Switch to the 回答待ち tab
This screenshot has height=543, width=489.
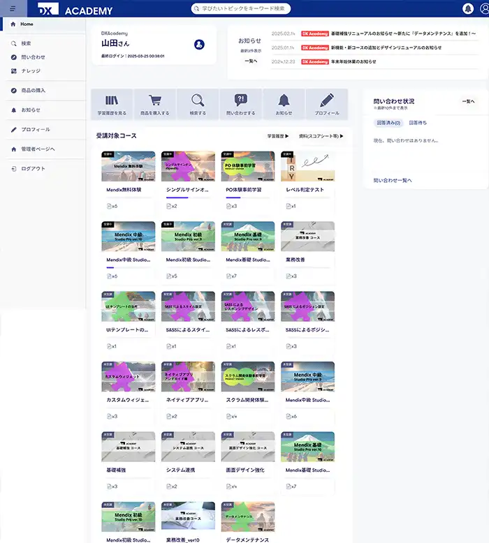(418, 123)
